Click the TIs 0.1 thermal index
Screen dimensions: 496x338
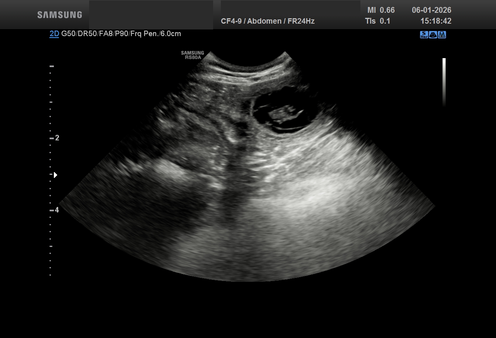[377, 21]
